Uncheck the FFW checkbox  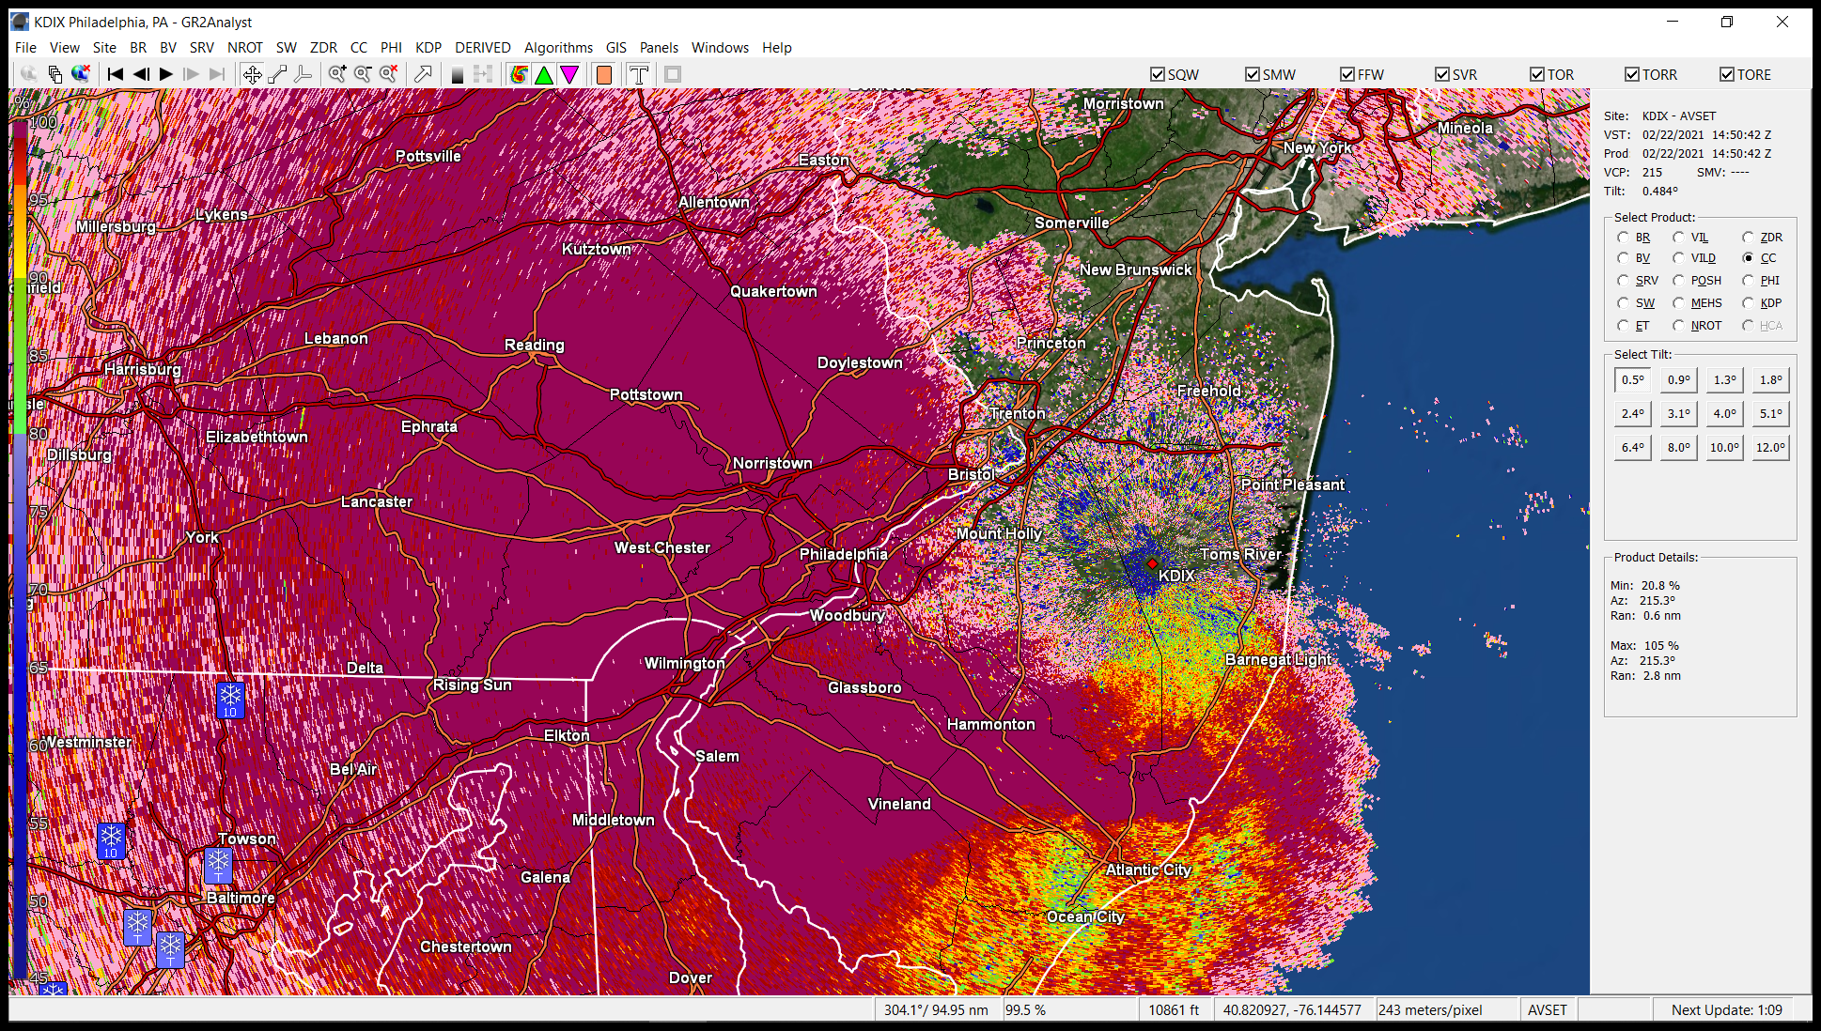coord(1347,74)
